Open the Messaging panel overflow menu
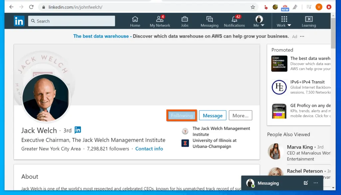The height and width of the screenshot is (195, 341). [315, 183]
